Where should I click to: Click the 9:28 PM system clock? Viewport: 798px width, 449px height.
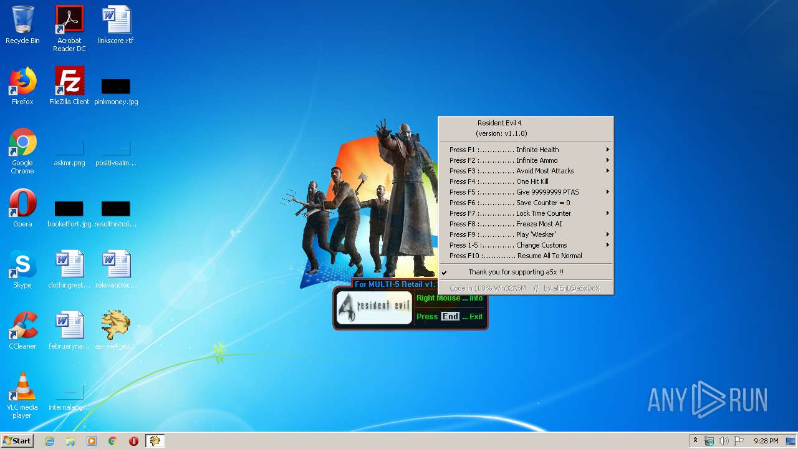coord(766,441)
